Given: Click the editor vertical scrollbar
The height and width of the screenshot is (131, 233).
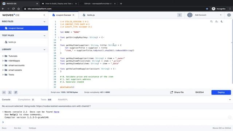Looking at the screenshot, I should coord(232,52).
